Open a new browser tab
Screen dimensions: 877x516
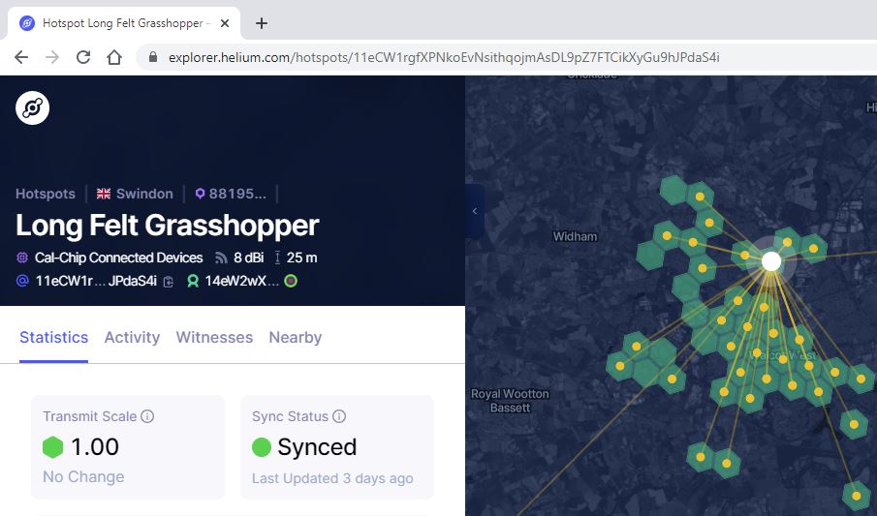point(262,23)
